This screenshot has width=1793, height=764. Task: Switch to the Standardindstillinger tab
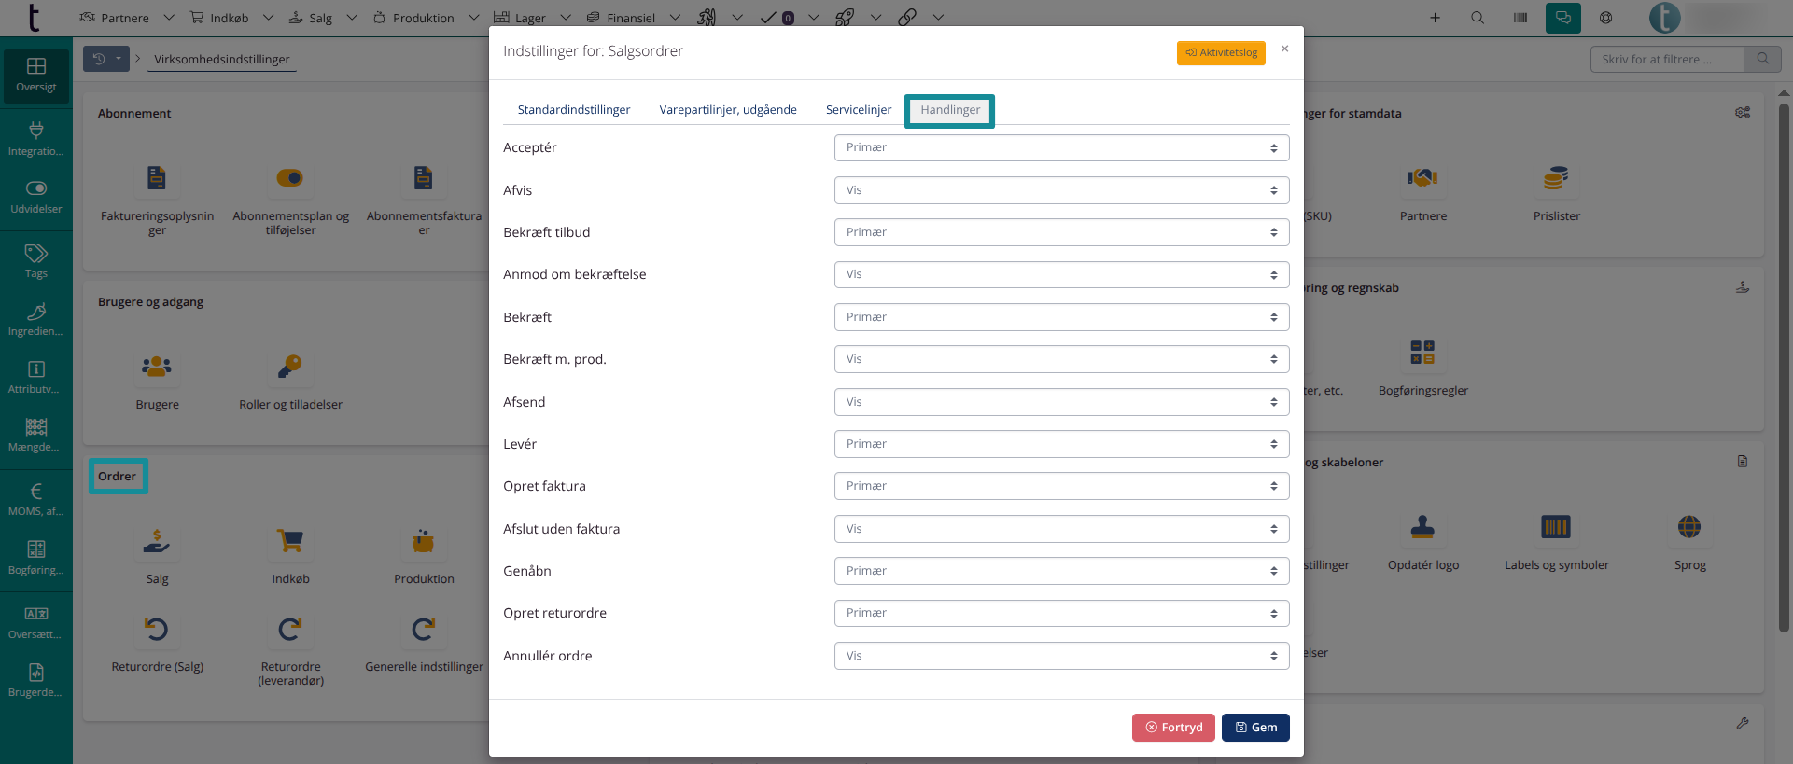(574, 110)
